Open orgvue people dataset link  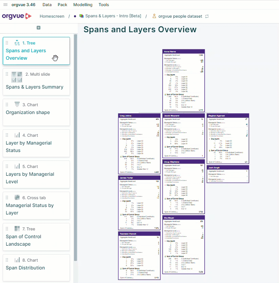tap(180, 16)
